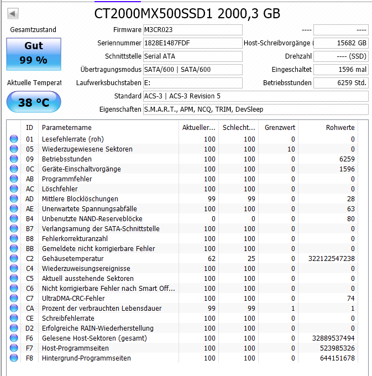Click the status orb for Gehäusetemperatur
372x376 pixels.
(x=14, y=259)
